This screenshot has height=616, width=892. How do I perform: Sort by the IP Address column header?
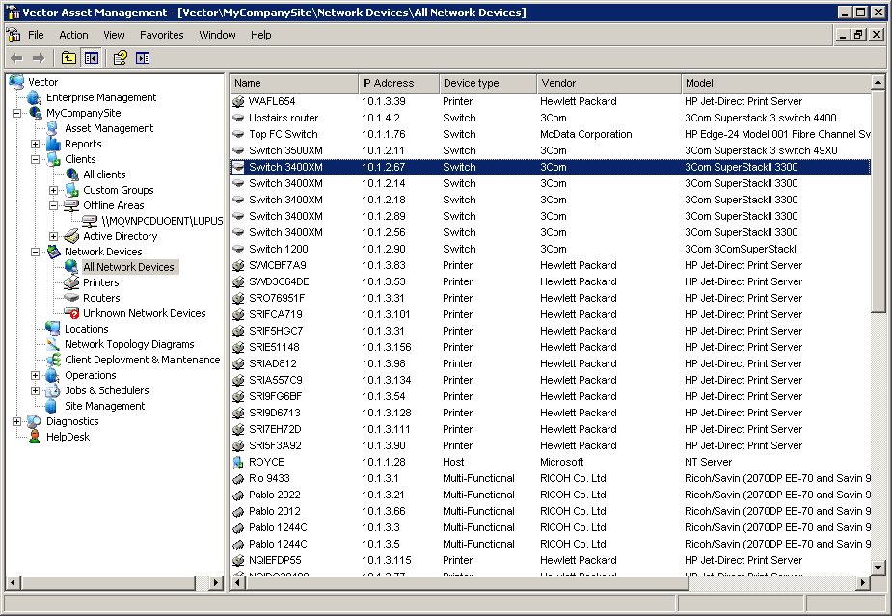[398, 83]
